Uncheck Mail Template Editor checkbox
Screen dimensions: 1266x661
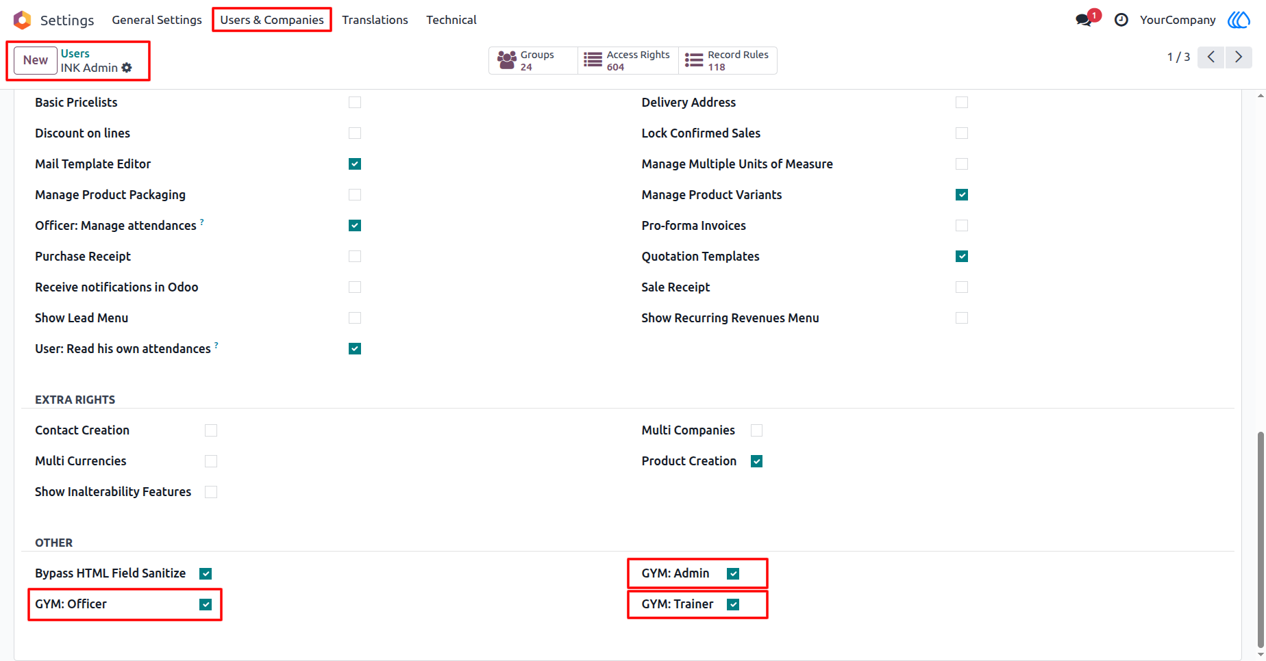(x=355, y=164)
